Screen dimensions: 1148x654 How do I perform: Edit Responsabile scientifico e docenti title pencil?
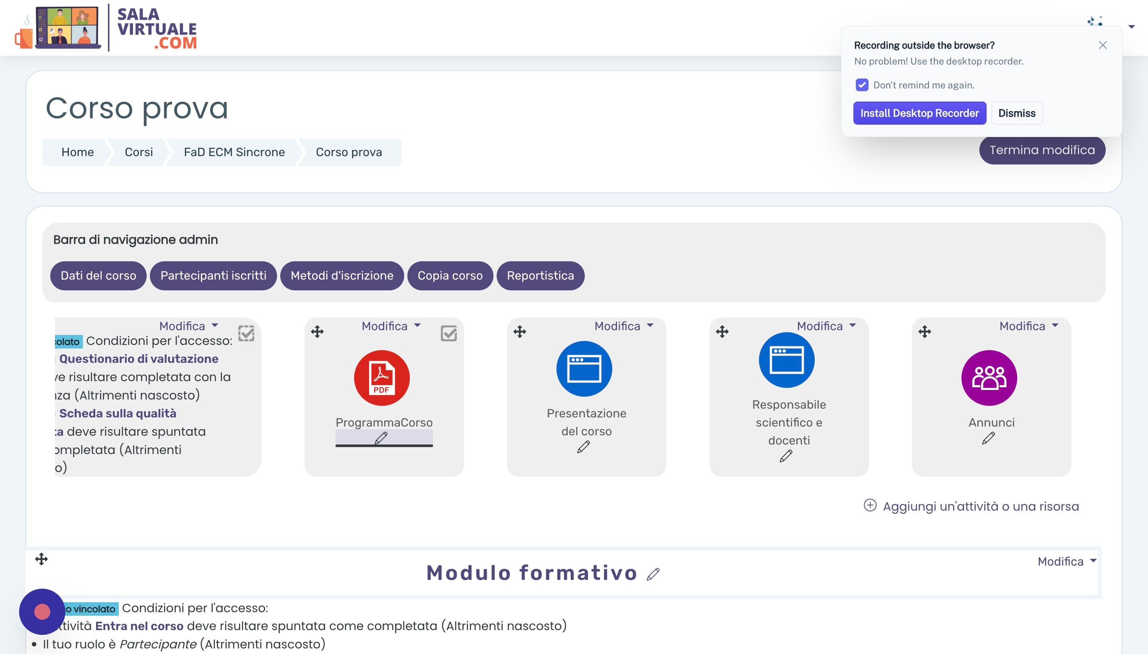click(x=786, y=456)
